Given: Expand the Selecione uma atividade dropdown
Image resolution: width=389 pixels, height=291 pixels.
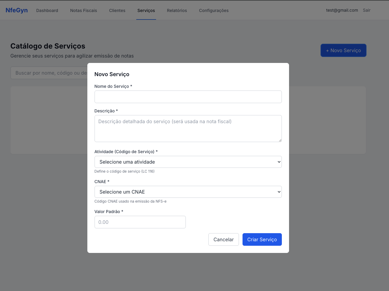Looking at the screenshot, I should click(188, 162).
